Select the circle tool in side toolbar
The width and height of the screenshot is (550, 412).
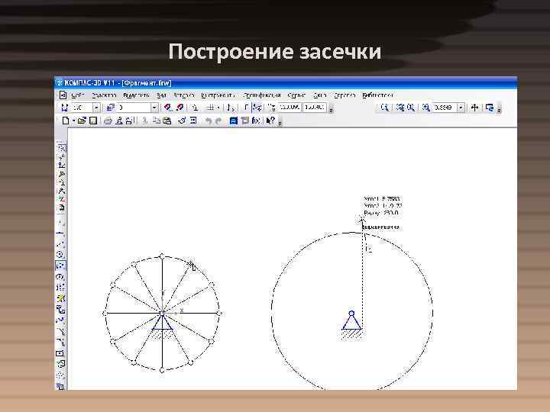pyautogui.click(x=60, y=255)
